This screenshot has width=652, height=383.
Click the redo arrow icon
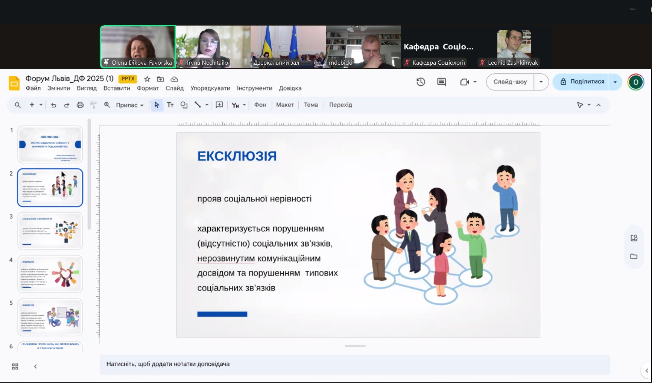[67, 105]
